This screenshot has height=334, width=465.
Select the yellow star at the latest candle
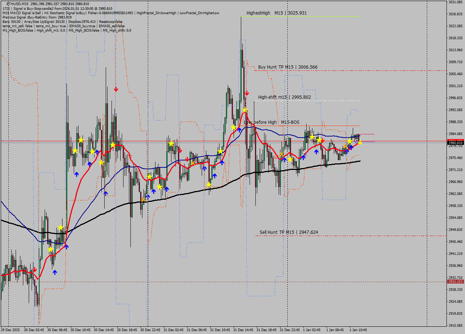click(360, 143)
